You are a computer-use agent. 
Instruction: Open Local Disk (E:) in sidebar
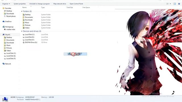pos(11,56)
